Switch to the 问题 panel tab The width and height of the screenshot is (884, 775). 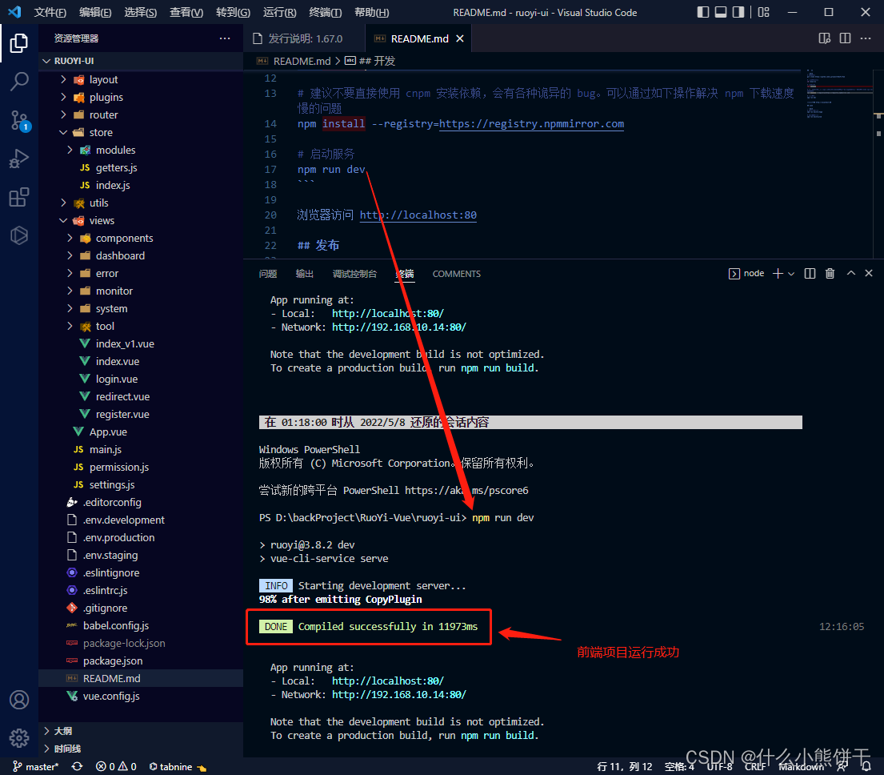(x=268, y=274)
